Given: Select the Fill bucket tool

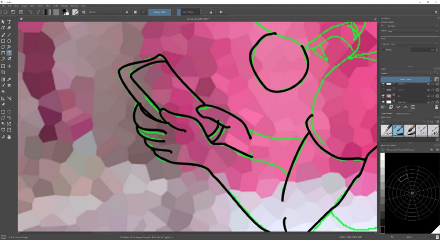Looking at the screenshot, I should pos(3,91).
